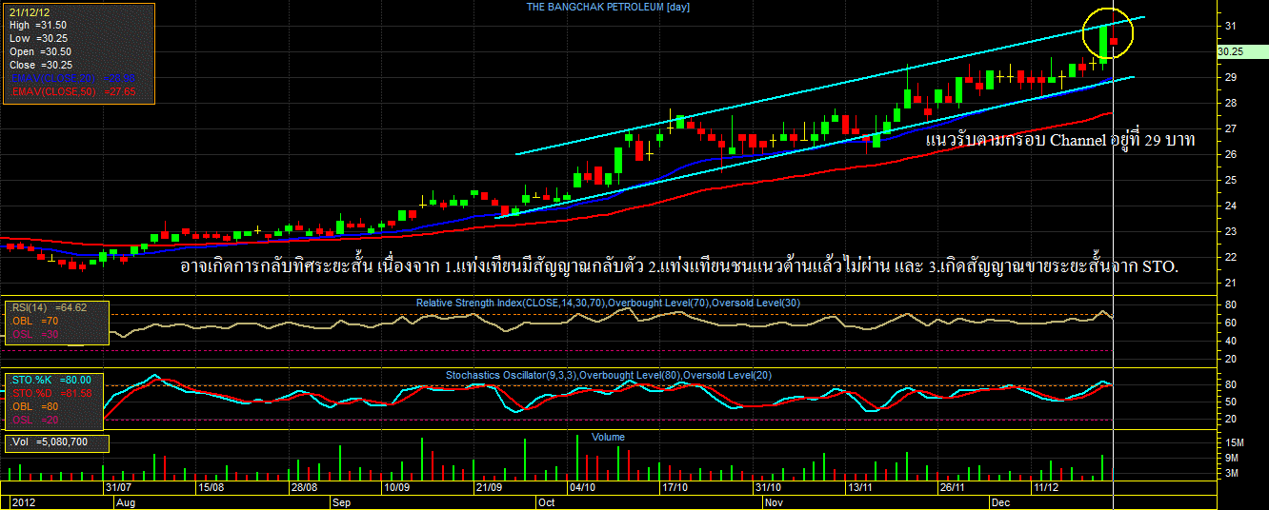This screenshot has height=510, width=1269.
Task: Select the 'High =31.50' value line
Action: (x=38, y=25)
